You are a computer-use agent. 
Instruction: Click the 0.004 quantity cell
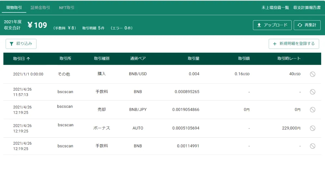point(194,74)
